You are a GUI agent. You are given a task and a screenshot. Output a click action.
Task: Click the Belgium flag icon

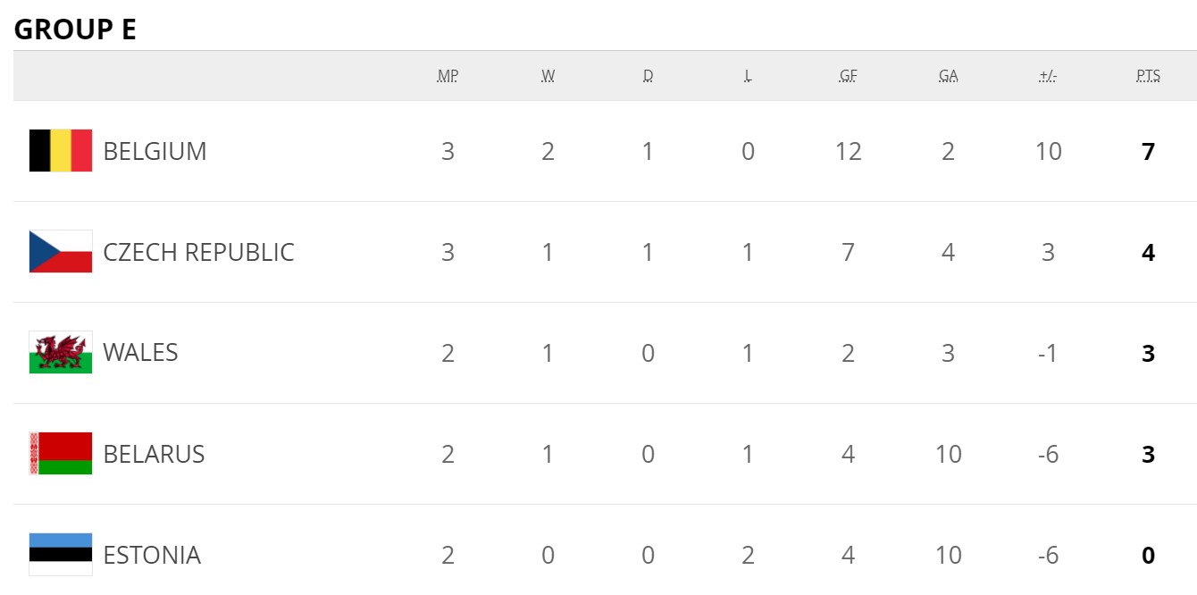coord(61,151)
